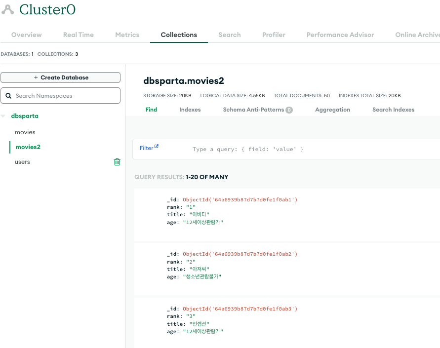440x348 pixels.
Task: Click STORAGE SIZE: 20KB stat
Action: tap(167, 96)
